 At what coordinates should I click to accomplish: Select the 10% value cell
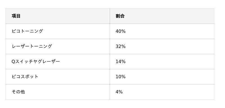point(162,77)
